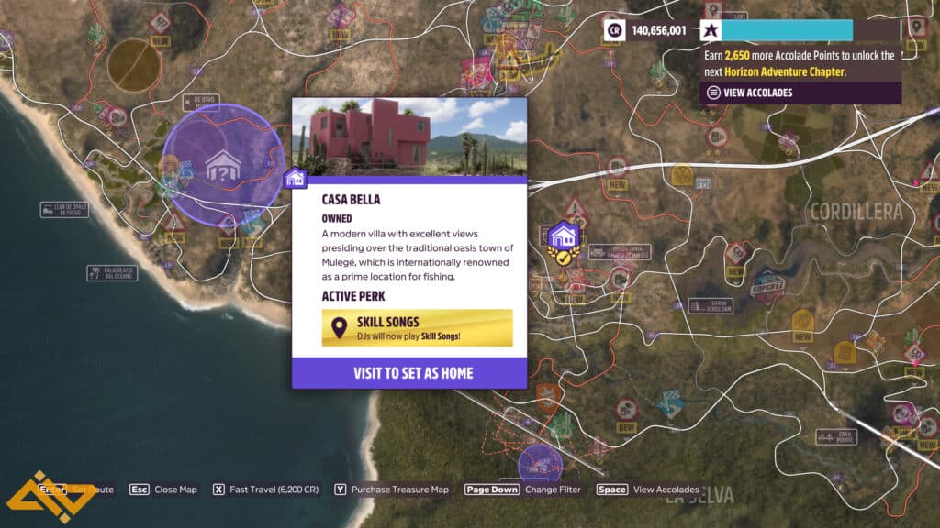This screenshot has width=940, height=528.
Task: Select the orange cog festival outpost marker
Action: 549,398
